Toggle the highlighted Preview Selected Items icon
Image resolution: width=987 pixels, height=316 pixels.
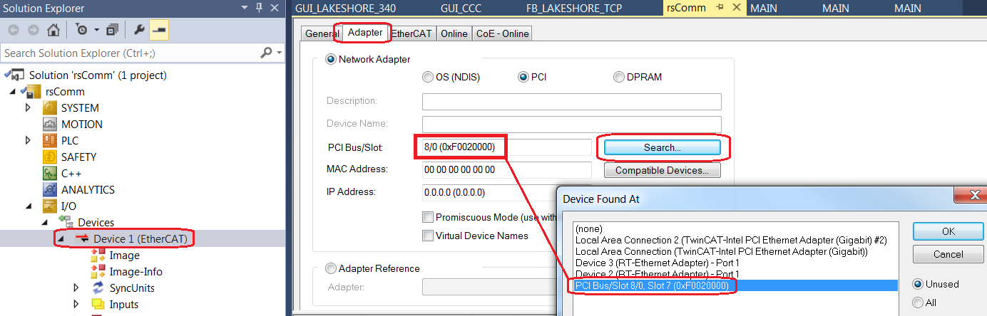click(159, 31)
